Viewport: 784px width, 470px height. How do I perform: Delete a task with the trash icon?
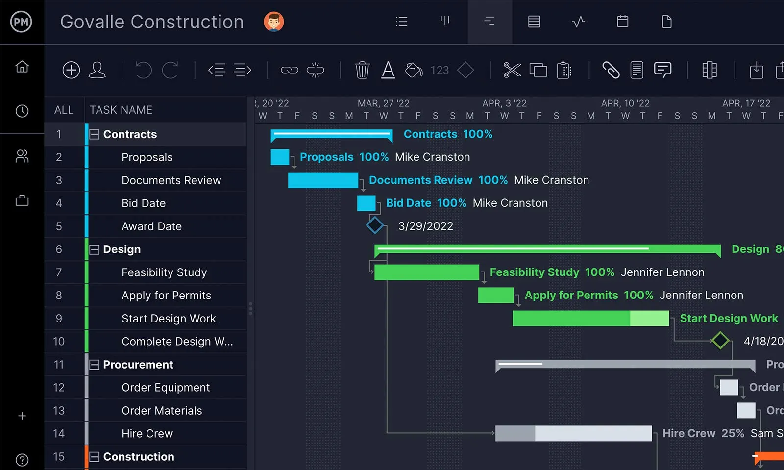click(x=362, y=70)
